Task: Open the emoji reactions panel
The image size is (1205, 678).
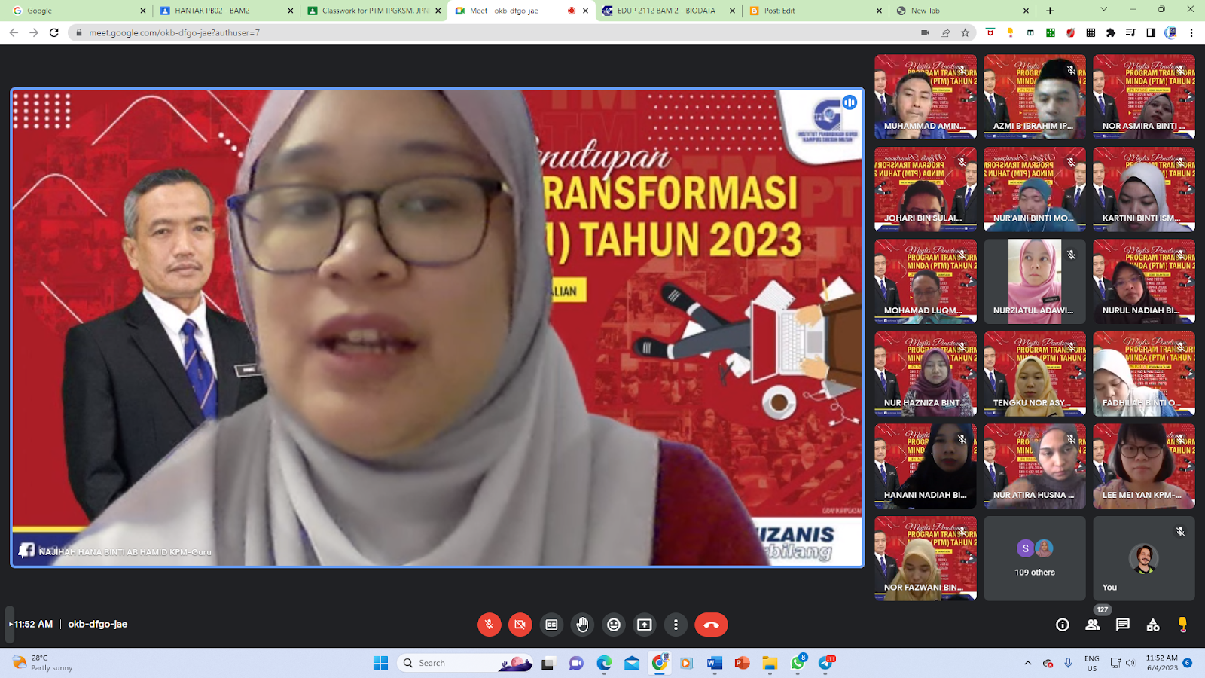Action: (614, 625)
